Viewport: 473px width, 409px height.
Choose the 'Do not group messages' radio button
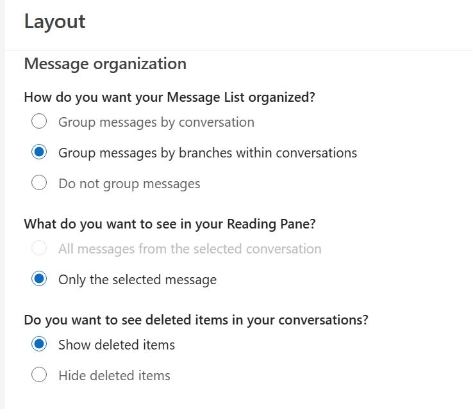point(39,182)
